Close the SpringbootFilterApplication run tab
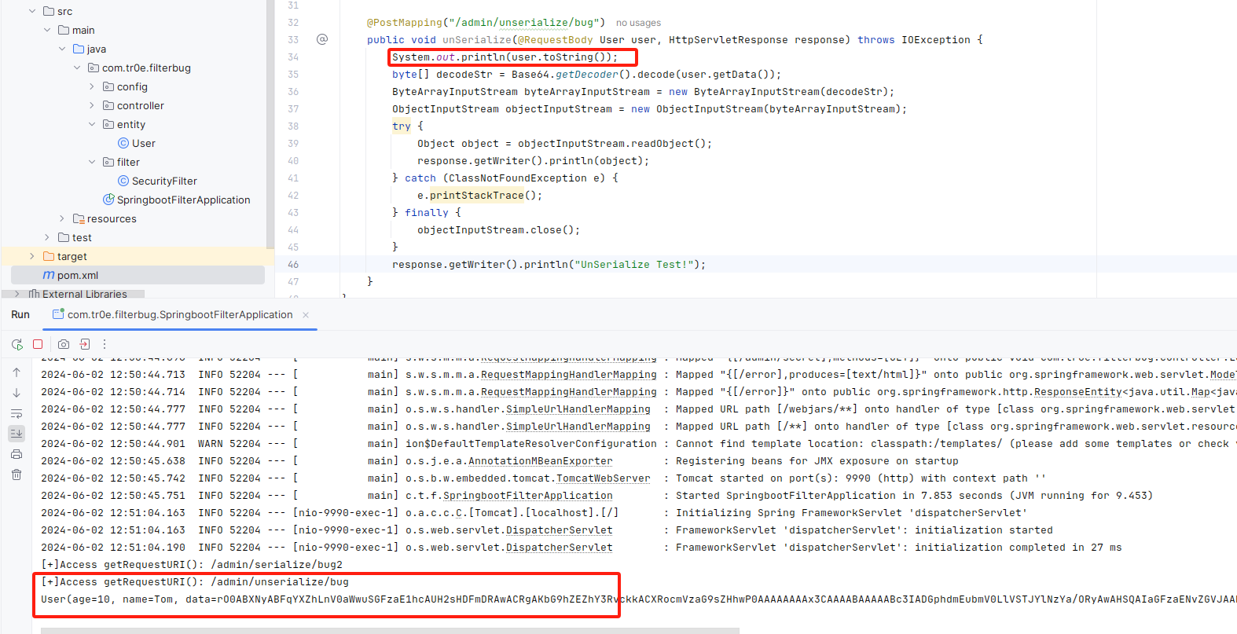 click(x=306, y=315)
